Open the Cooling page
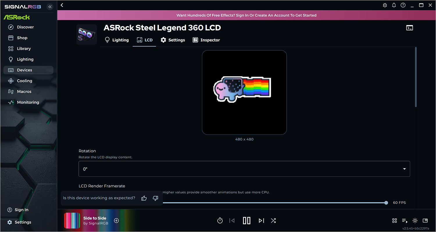Screen dimensions: 436x232 point(28,81)
